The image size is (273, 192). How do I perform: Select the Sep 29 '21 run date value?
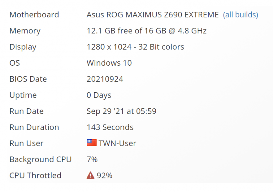[121, 111]
